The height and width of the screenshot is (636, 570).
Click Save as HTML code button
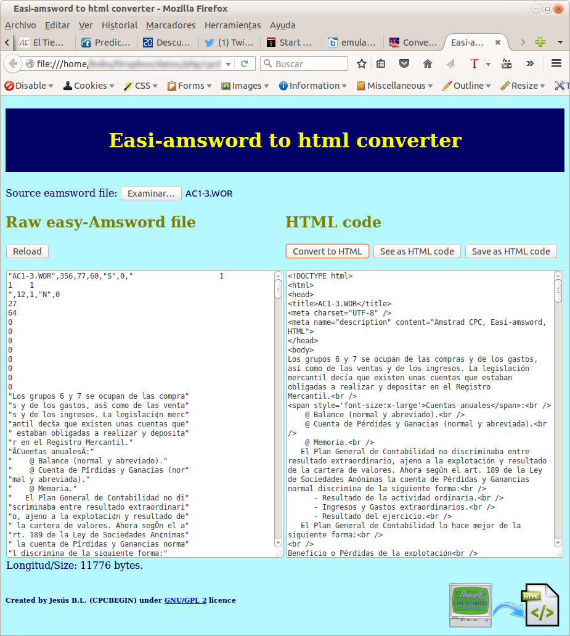tap(511, 251)
